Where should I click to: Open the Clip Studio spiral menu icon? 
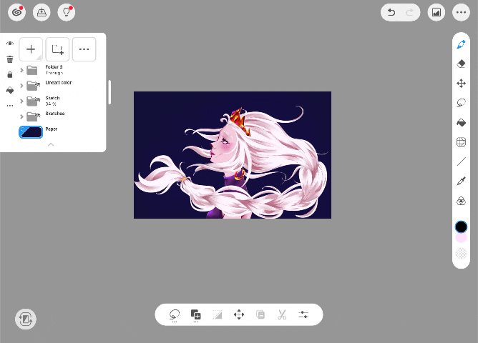[x=16, y=12]
